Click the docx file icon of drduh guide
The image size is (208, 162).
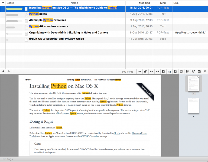(x=26, y=40)
